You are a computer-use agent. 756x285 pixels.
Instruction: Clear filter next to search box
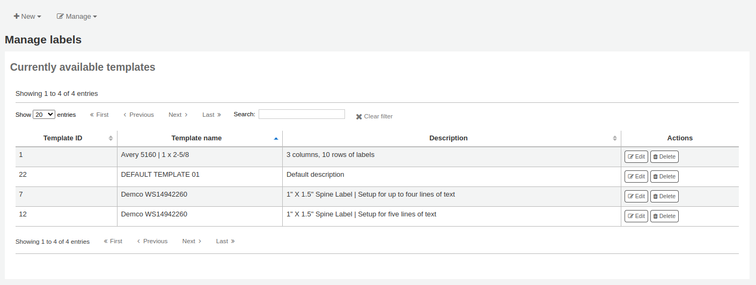[x=374, y=116]
